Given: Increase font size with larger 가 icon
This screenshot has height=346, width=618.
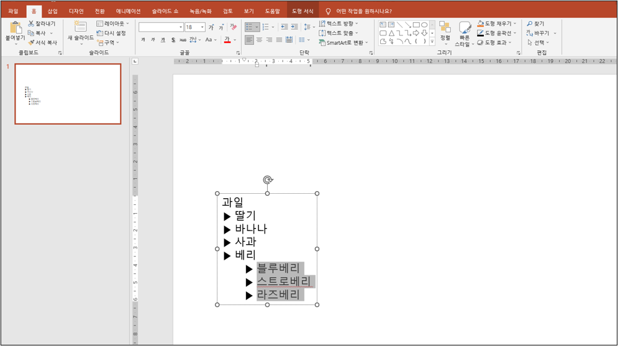Looking at the screenshot, I should (211, 27).
